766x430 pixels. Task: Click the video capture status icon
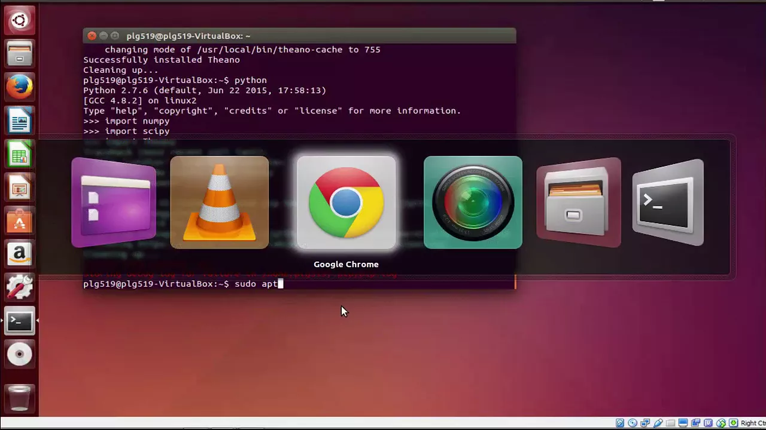695,423
